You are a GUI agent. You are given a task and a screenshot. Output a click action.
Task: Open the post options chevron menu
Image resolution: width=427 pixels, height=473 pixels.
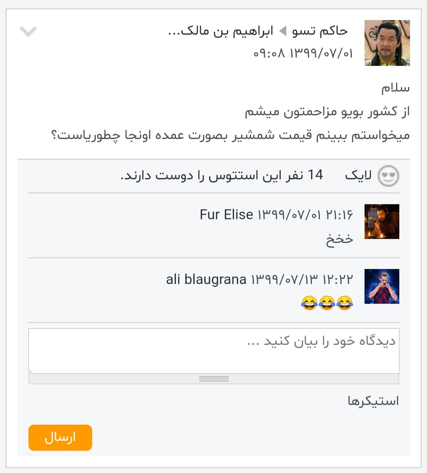pyautogui.click(x=28, y=31)
